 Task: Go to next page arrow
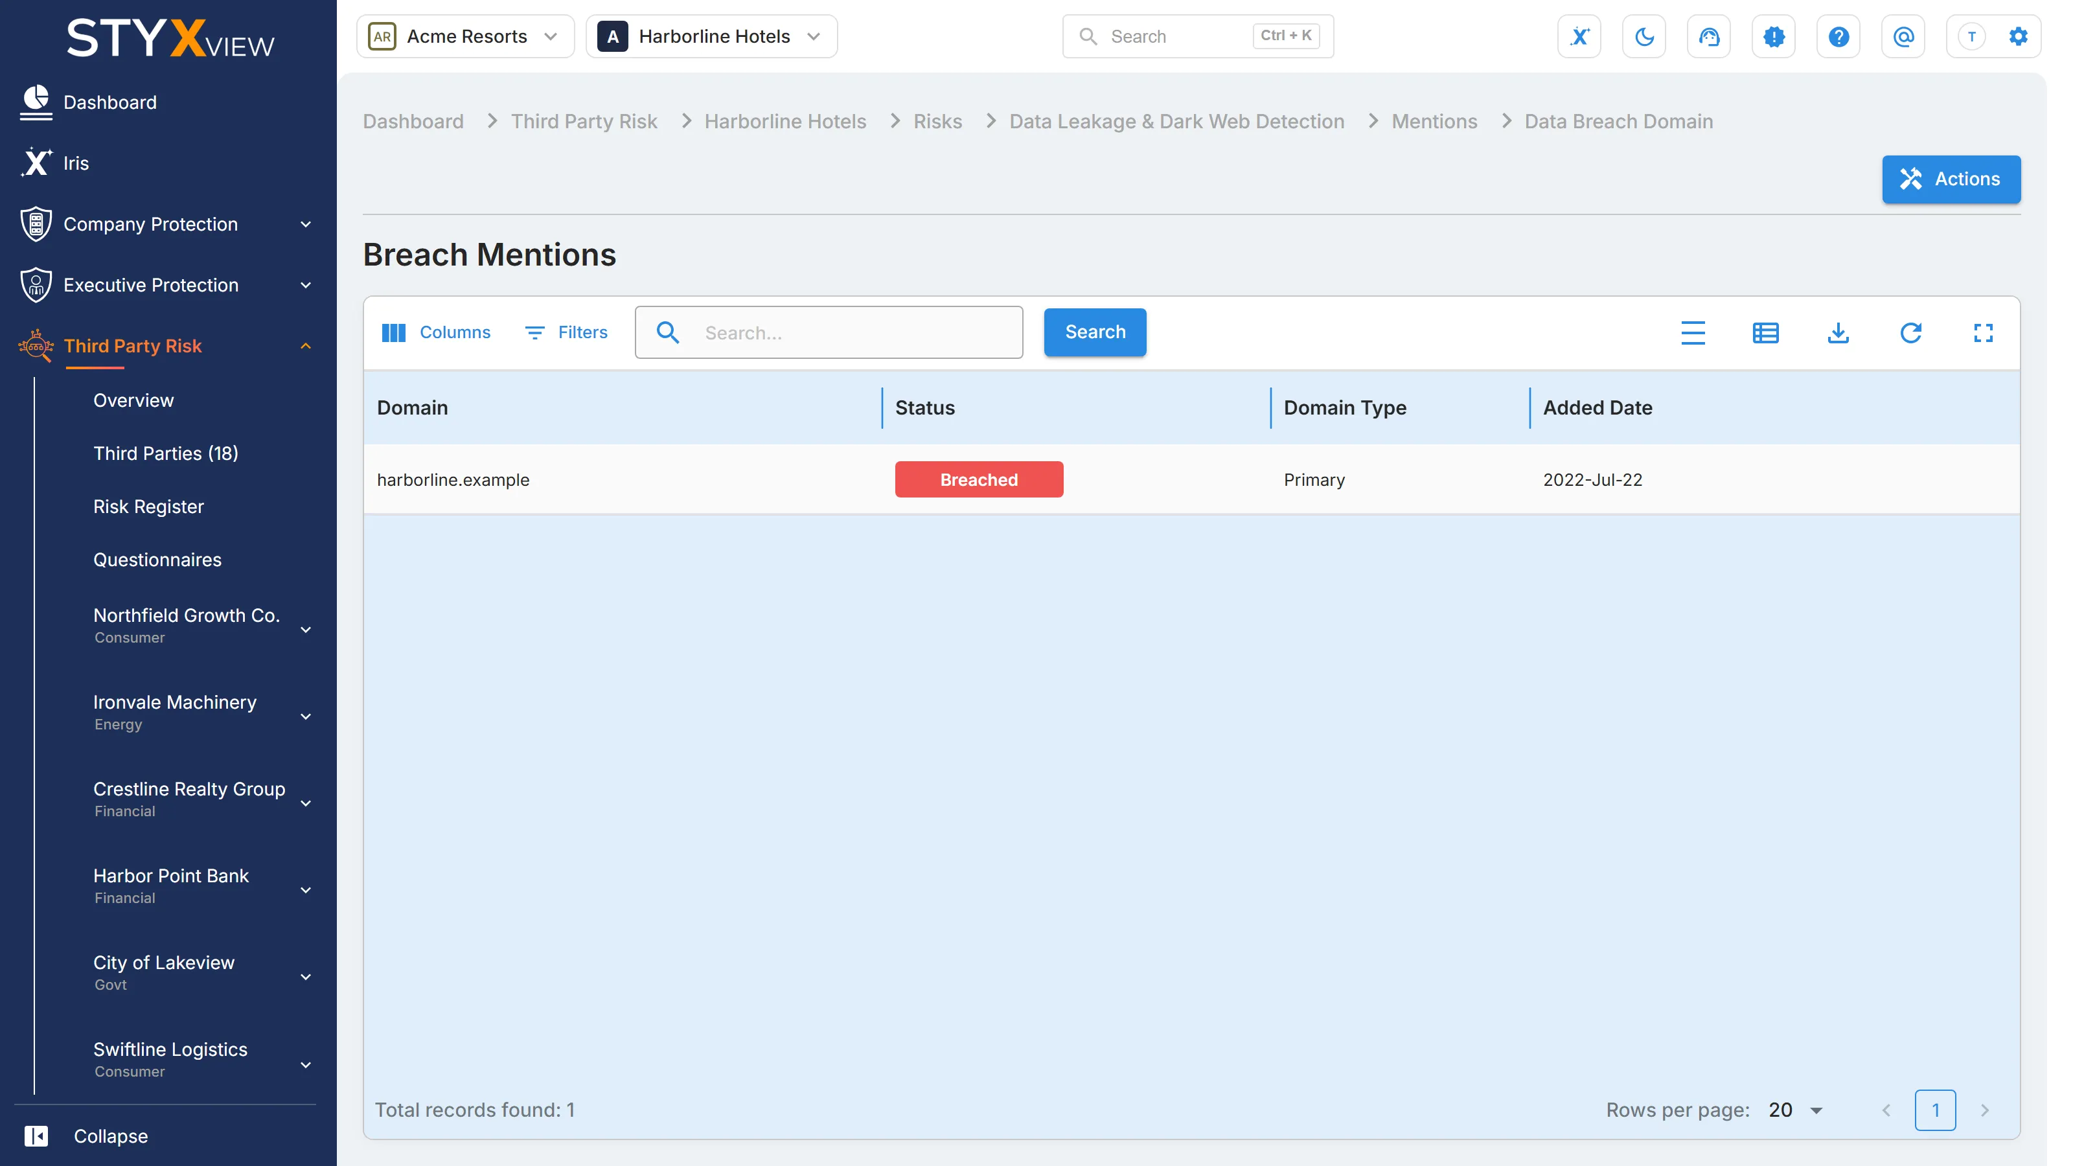click(1984, 1110)
